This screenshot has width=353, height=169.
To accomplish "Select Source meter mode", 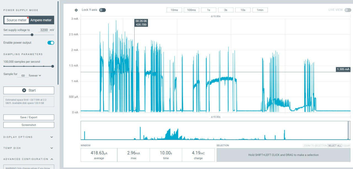I will (17, 20).
